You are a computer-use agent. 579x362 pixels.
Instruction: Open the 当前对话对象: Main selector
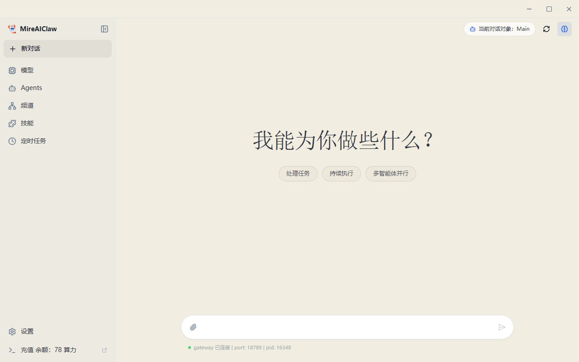(499, 29)
